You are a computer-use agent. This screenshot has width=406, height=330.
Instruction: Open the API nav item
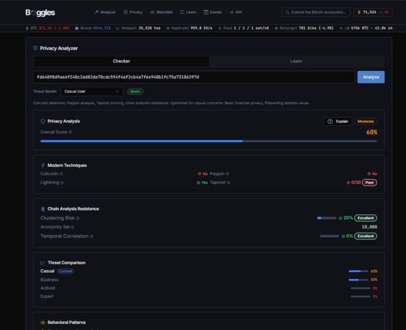coord(236,12)
